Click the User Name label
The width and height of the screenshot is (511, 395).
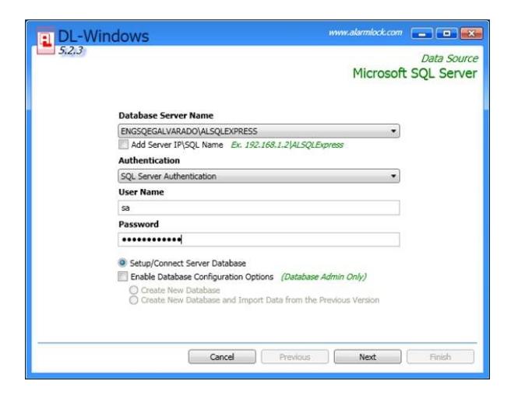[141, 192]
